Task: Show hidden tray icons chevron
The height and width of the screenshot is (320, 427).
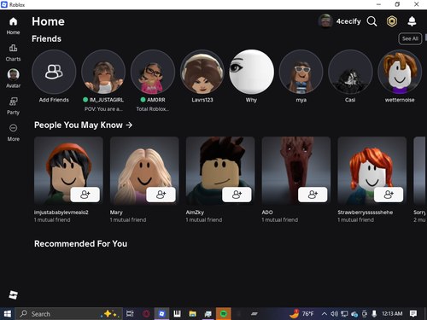Action: [x=324, y=314]
